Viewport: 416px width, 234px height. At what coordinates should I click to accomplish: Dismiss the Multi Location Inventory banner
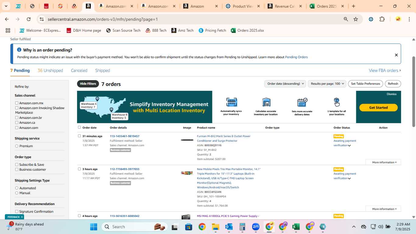[392, 94]
